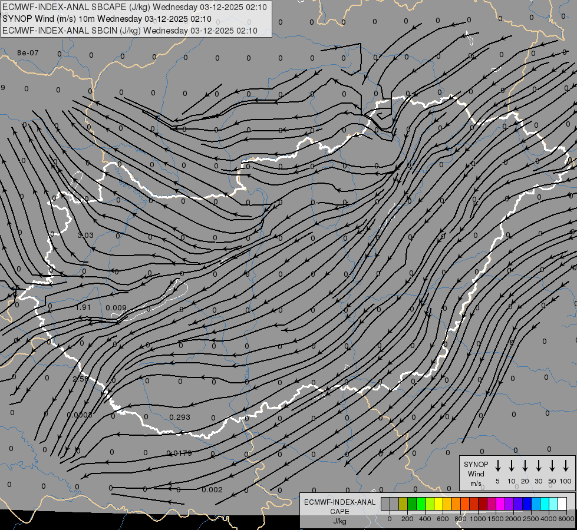577x530 pixels.
Task: Pick the olive swatch in the CAPE legend
Action: click(403, 503)
